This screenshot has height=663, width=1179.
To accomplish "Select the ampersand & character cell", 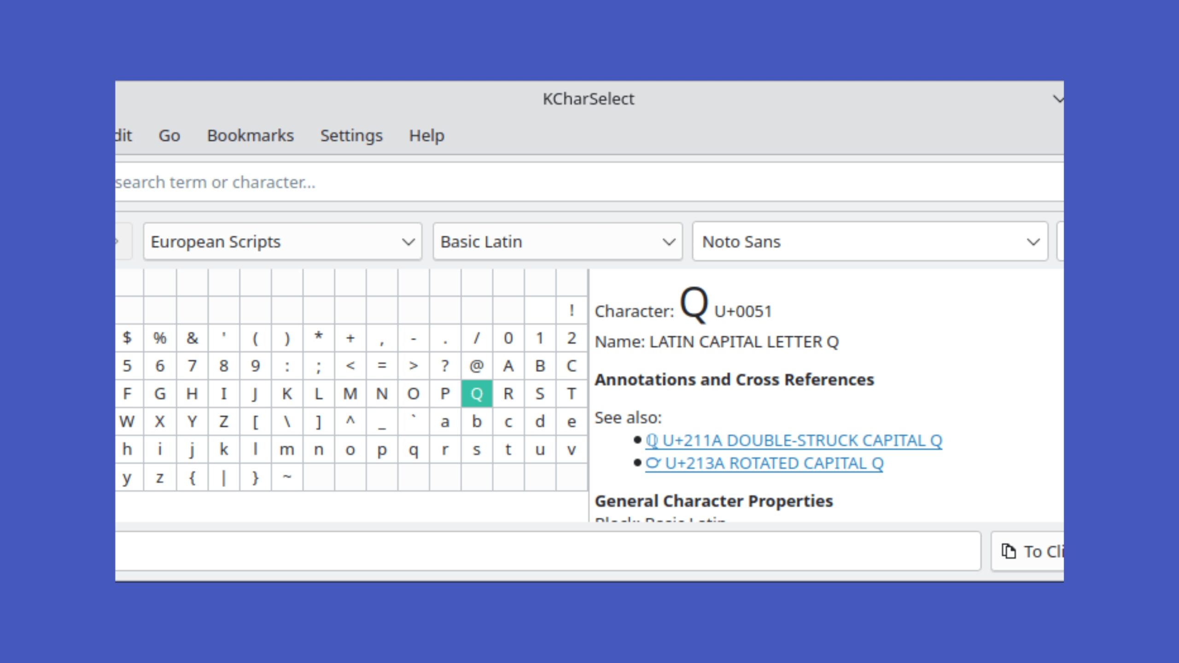I will [192, 338].
